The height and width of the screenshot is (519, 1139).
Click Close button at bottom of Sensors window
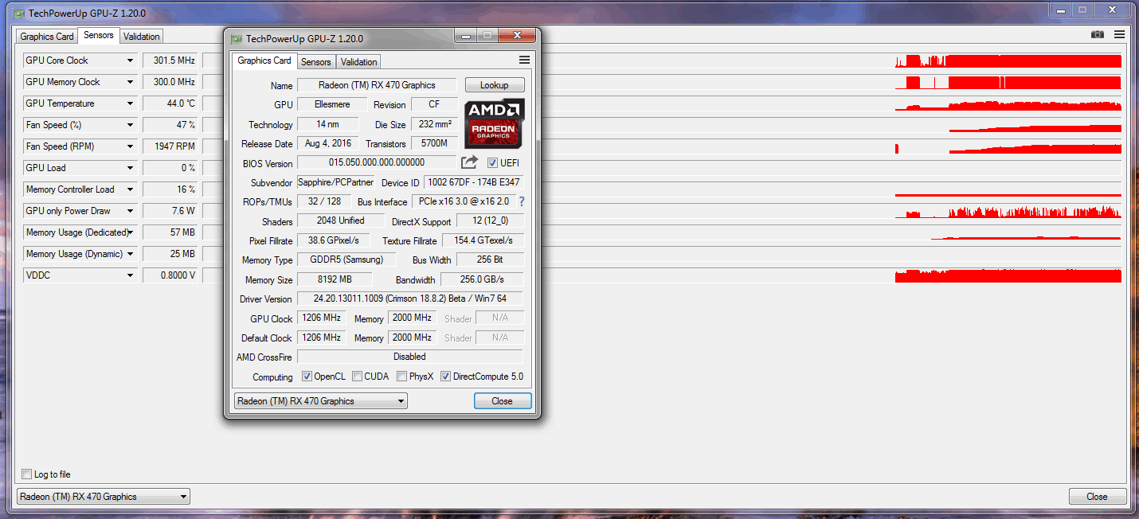click(1097, 497)
